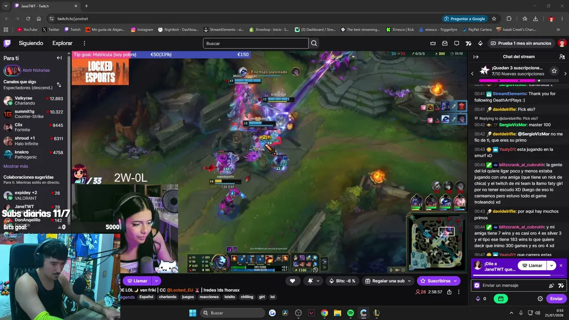Open the Instagram bookmark
Image resolution: width=569 pixels, height=320 pixels.
(142, 30)
